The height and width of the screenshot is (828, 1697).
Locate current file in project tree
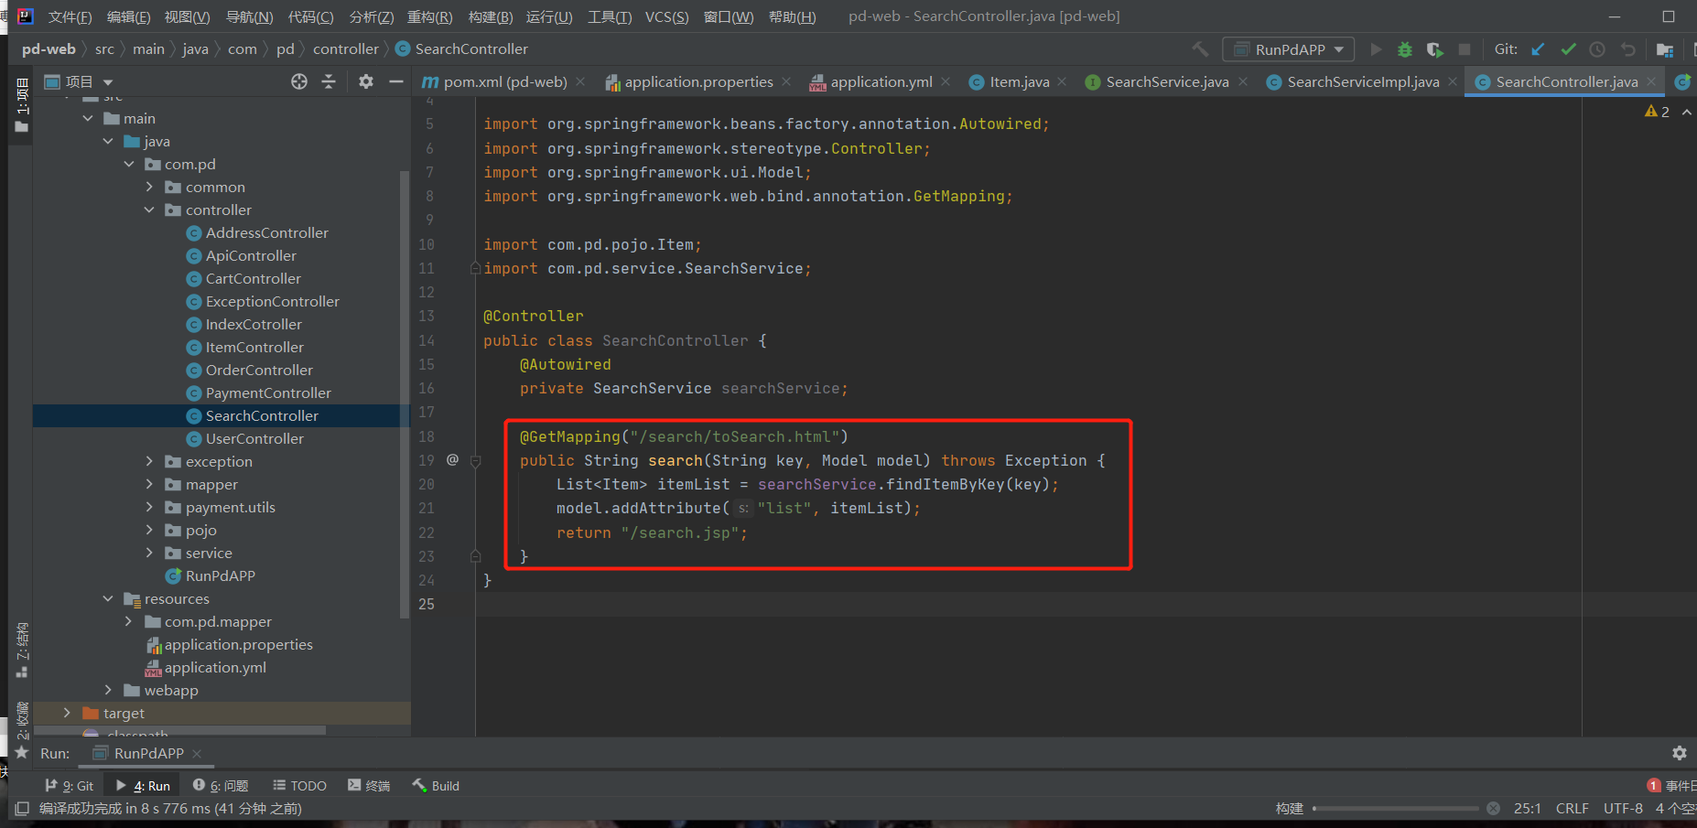299,81
